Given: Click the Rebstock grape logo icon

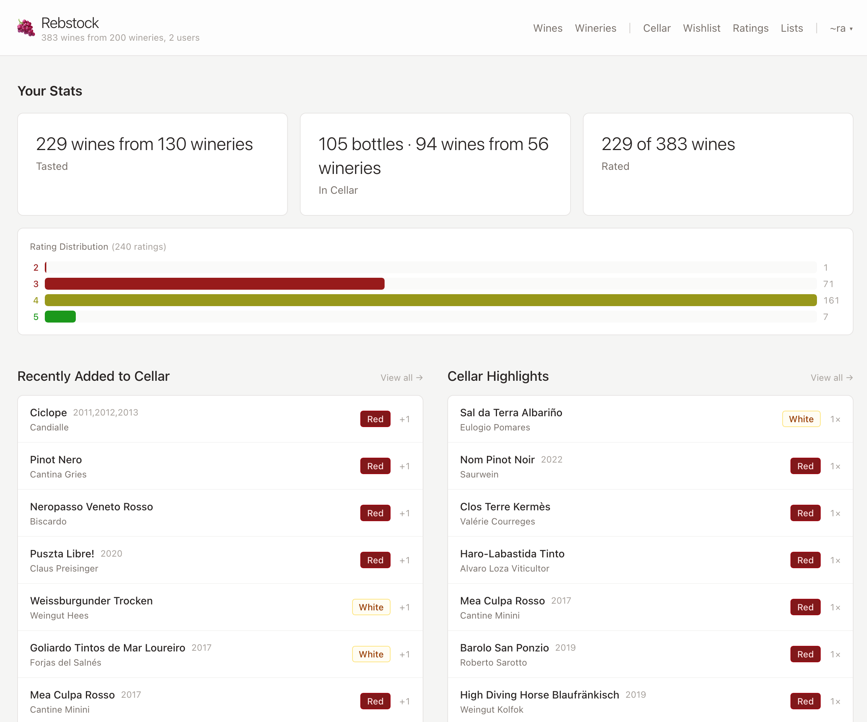Looking at the screenshot, I should point(26,28).
